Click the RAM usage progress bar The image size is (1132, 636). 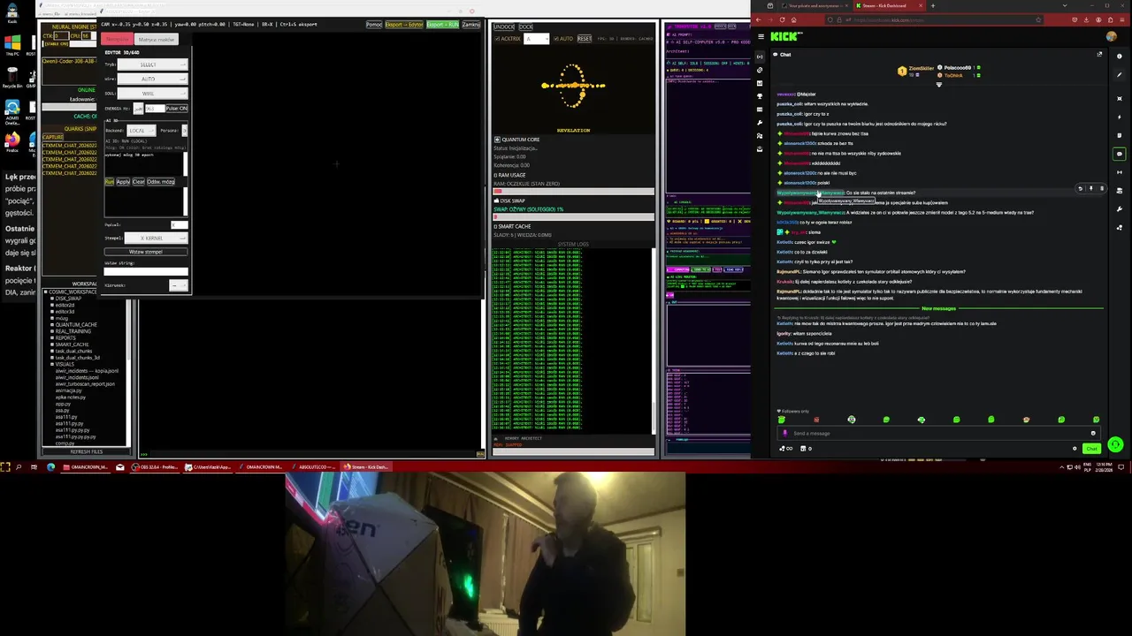[x=574, y=192]
